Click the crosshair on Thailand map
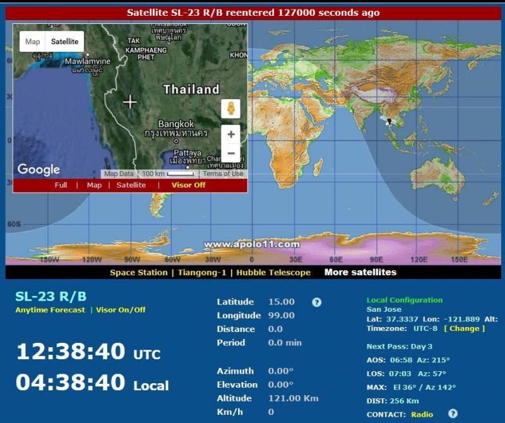 130,102
